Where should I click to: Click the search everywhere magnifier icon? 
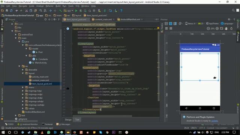[x=233, y=10]
